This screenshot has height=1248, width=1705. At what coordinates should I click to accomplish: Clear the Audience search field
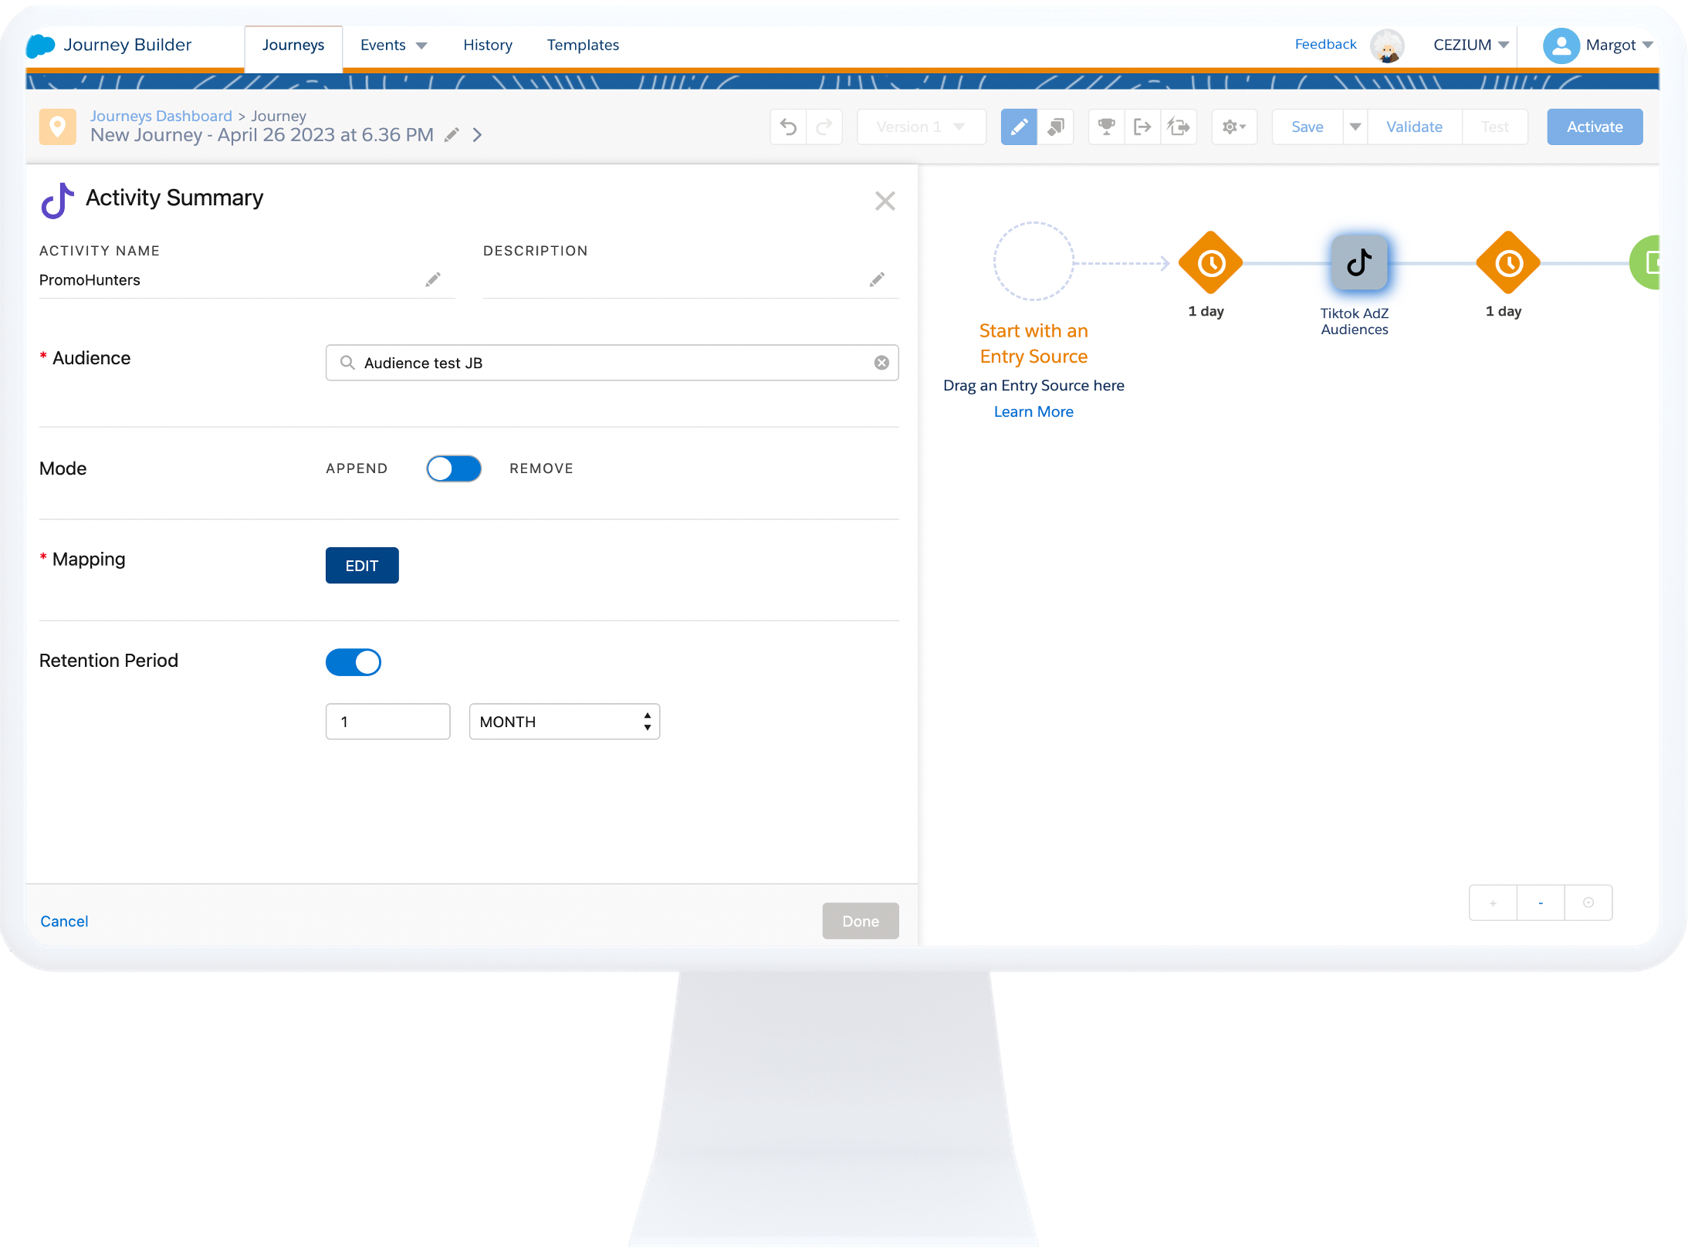coord(881,363)
